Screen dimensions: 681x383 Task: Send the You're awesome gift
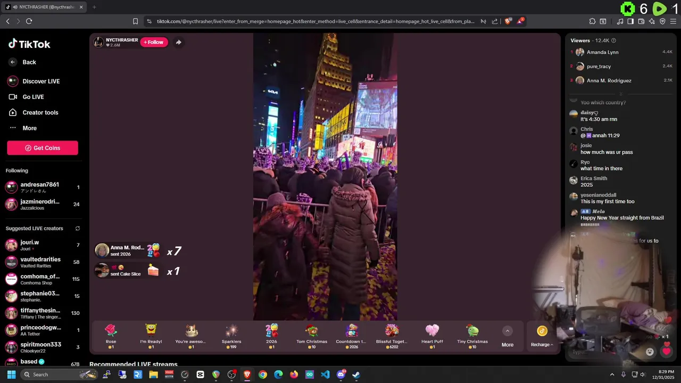pos(191,336)
